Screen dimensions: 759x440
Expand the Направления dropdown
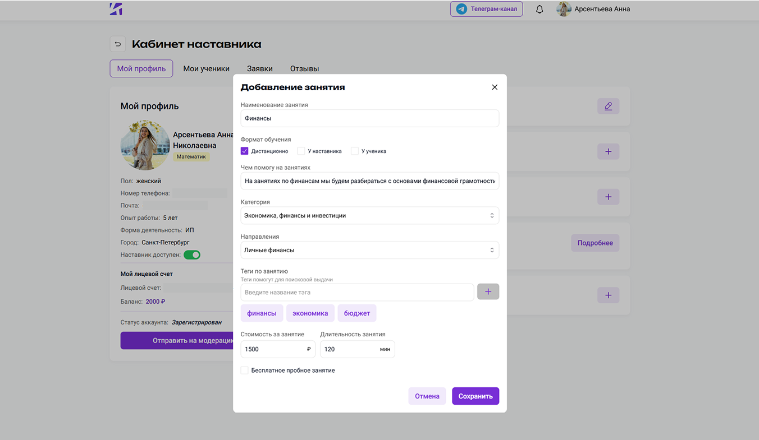pos(369,251)
